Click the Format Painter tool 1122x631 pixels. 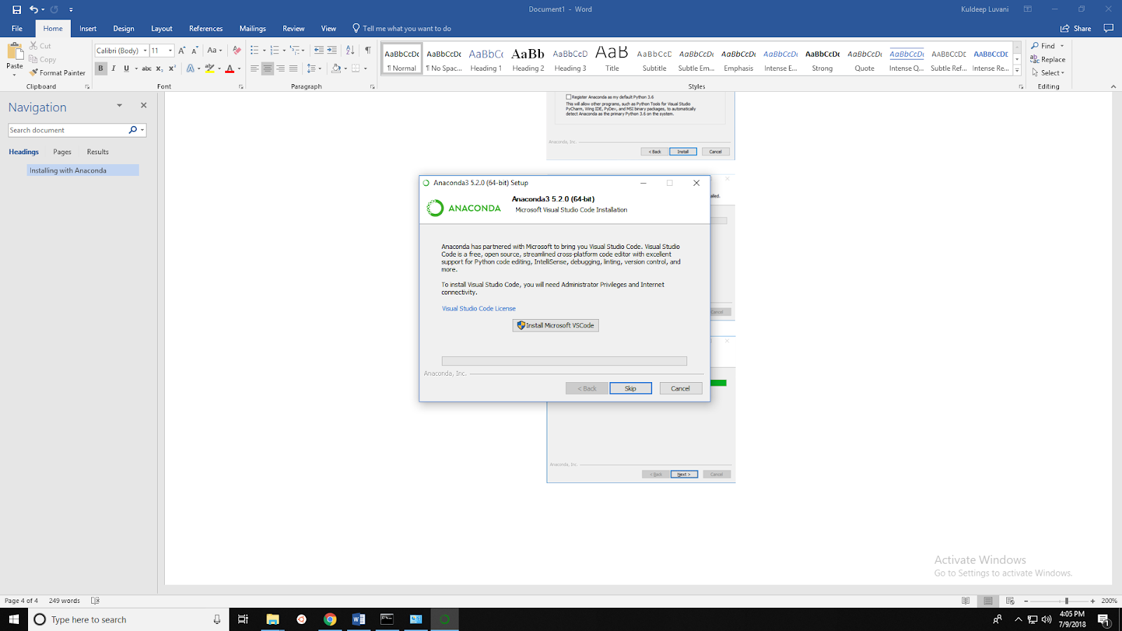coord(58,73)
